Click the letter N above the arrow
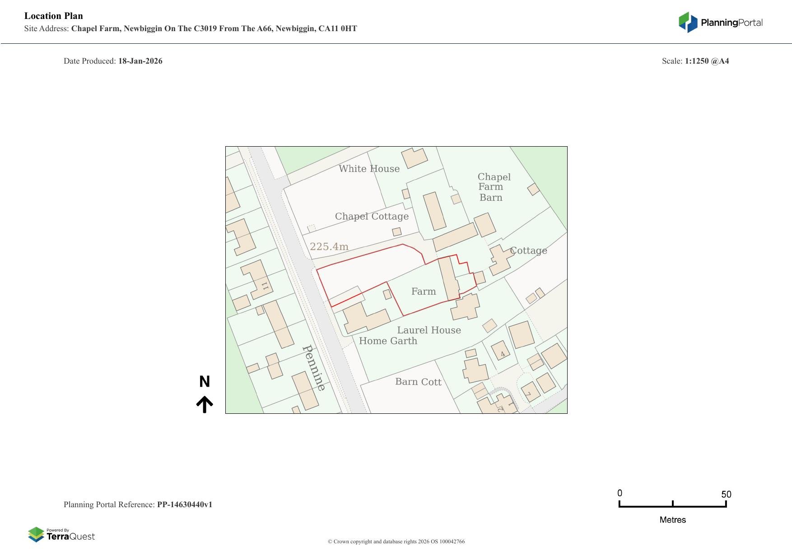Viewport: 792px width, 560px height. tap(205, 382)
